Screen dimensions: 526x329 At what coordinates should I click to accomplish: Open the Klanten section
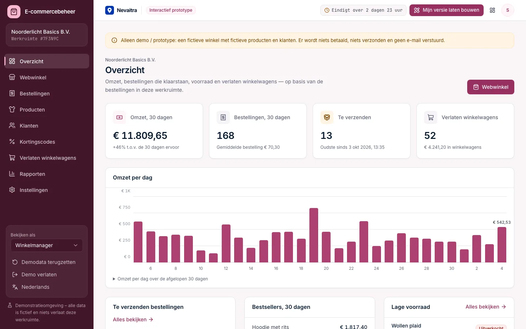[47, 125]
